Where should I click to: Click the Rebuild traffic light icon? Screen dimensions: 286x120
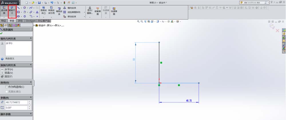point(64,3)
